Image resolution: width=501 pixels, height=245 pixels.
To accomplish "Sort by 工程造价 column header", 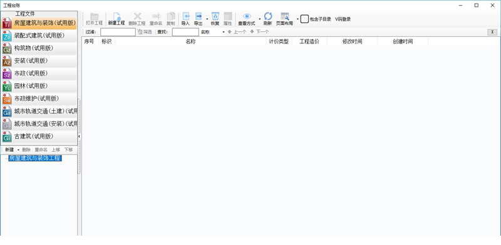I will click(309, 41).
